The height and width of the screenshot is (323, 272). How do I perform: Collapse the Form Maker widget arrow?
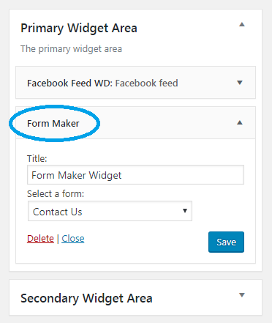(240, 122)
